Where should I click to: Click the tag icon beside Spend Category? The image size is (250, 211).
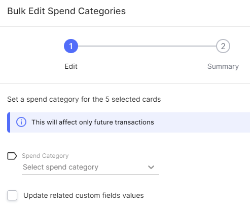[x=12, y=156]
